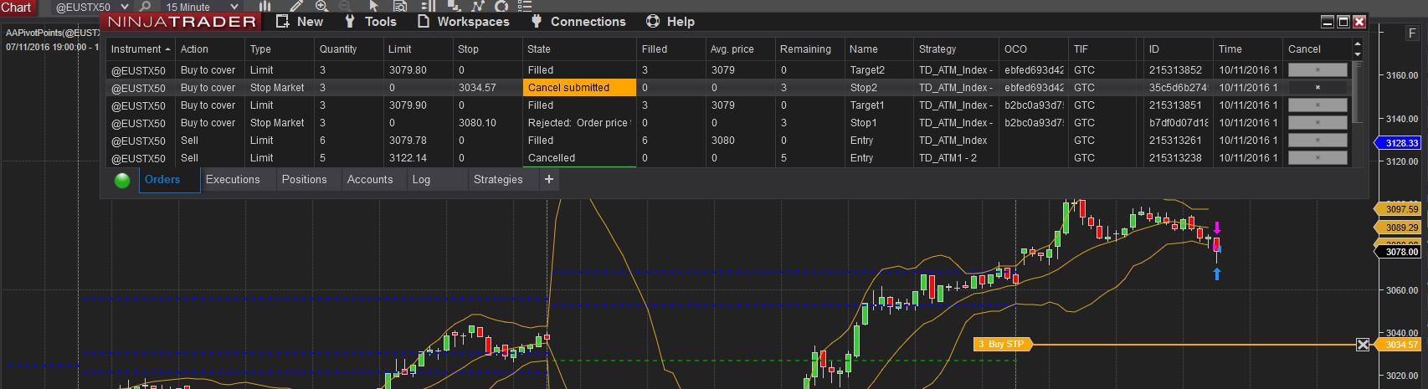Click the Cancel button in Target1 row
The width and height of the screenshot is (1428, 389).
point(1318,105)
